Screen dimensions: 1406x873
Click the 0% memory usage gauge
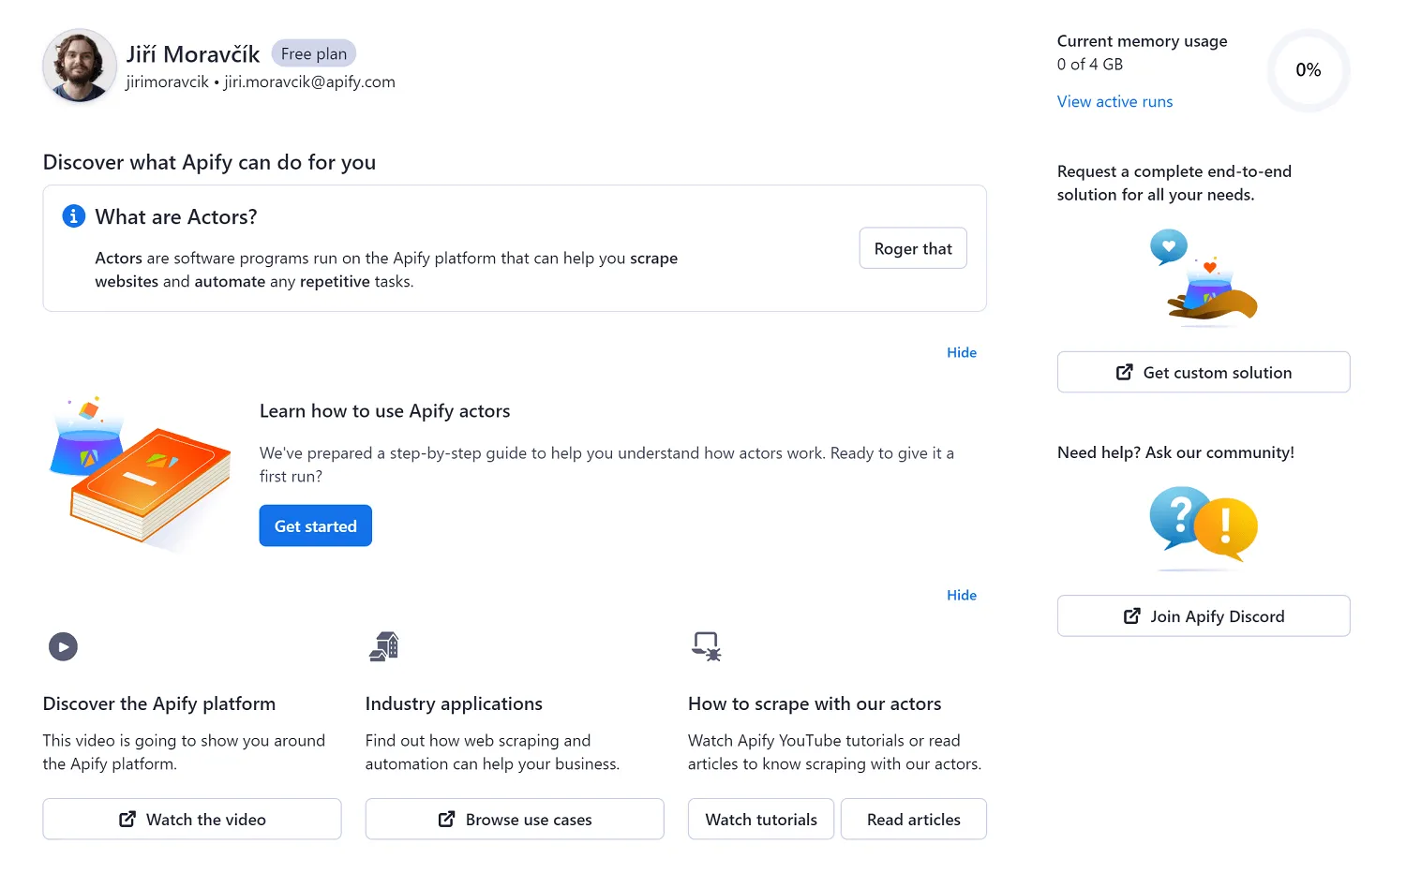click(1309, 70)
